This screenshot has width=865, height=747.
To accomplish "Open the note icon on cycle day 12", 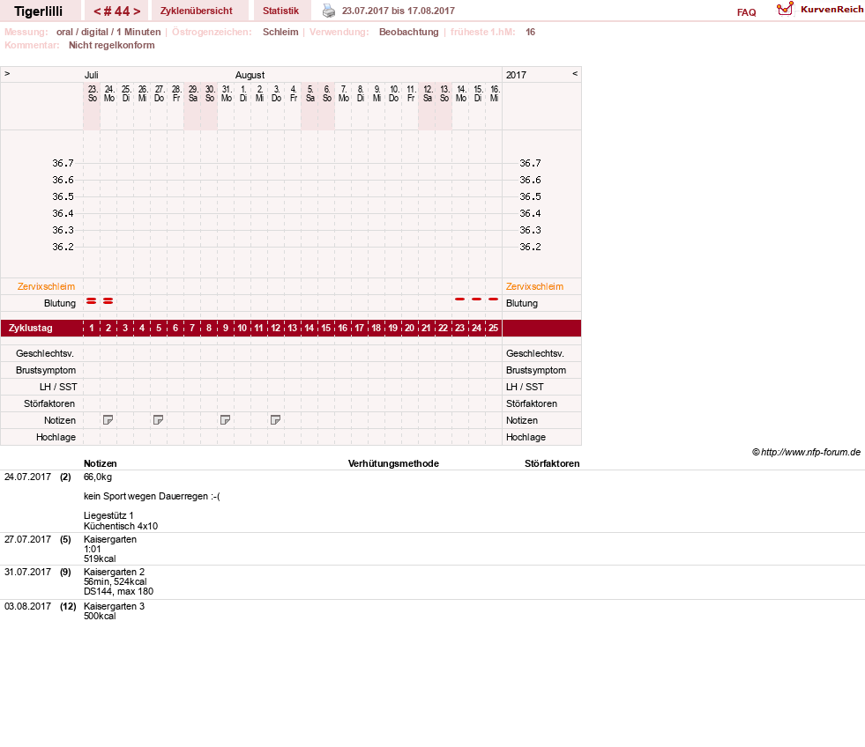I will click(x=275, y=420).
